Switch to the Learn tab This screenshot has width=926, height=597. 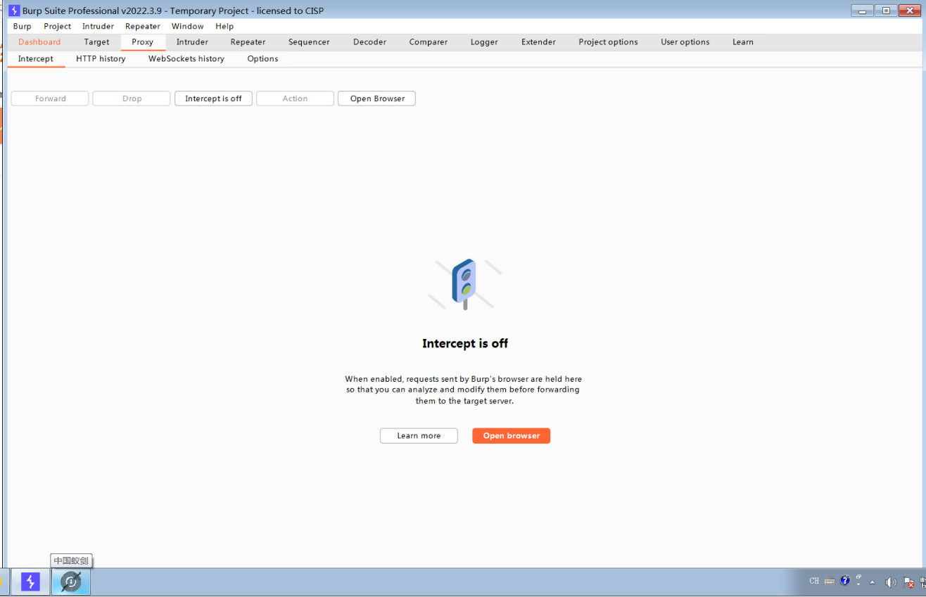tap(742, 42)
